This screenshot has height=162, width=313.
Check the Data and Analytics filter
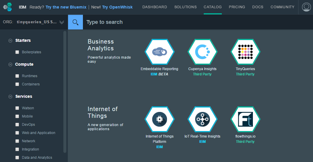pos(17,157)
